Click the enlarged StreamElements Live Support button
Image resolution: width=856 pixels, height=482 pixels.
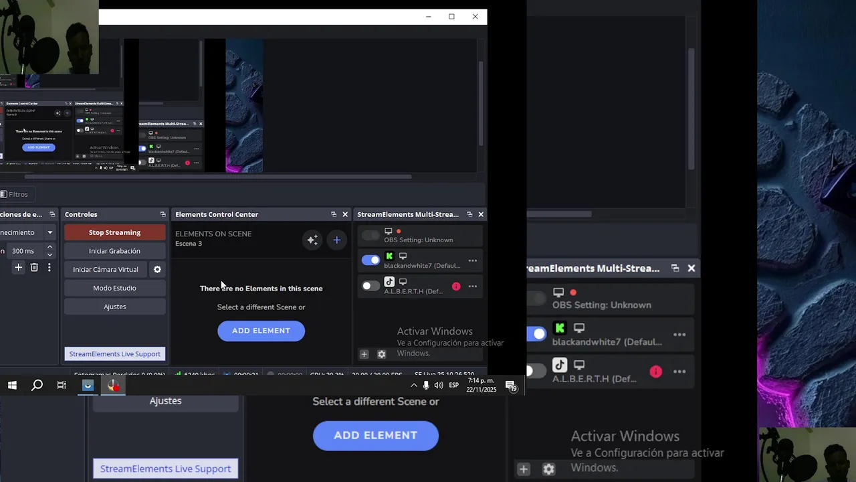(165, 469)
